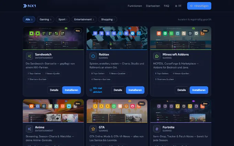
Task: Click Roblox '8 Top-Seiten' chip
Action: click(98, 74)
